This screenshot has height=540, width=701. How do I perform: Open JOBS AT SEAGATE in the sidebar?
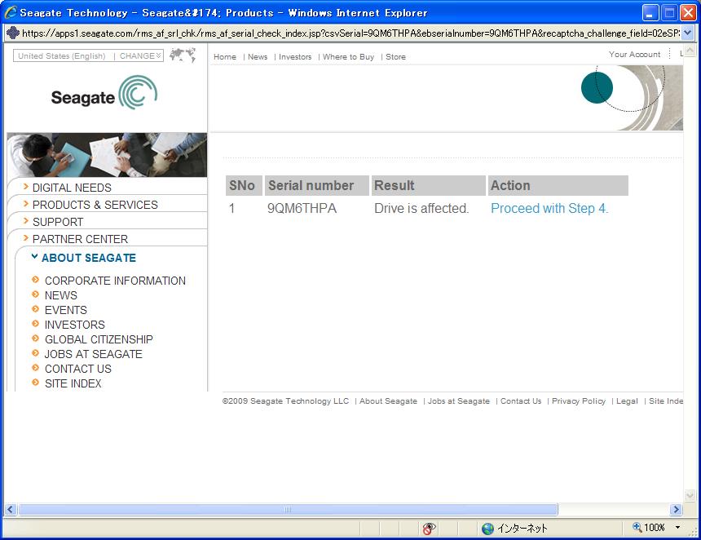pos(94,354)
